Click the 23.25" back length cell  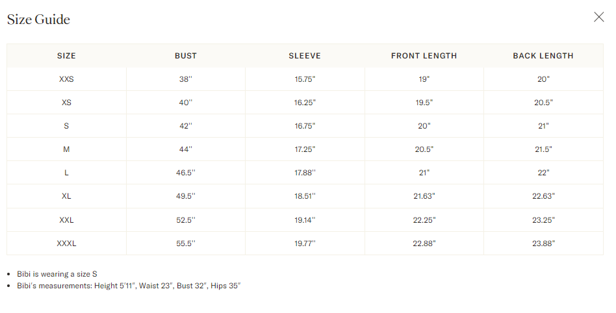click(x=543, y=220)
